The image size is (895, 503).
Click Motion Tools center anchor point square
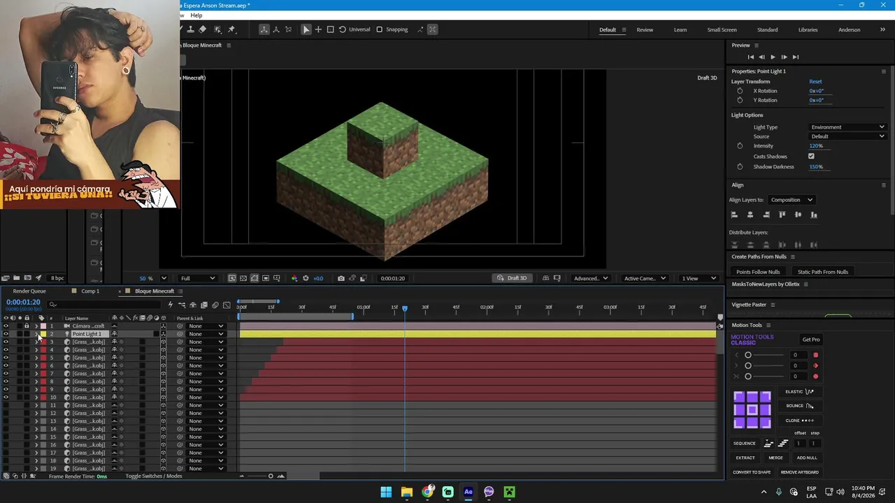[752, 409]
